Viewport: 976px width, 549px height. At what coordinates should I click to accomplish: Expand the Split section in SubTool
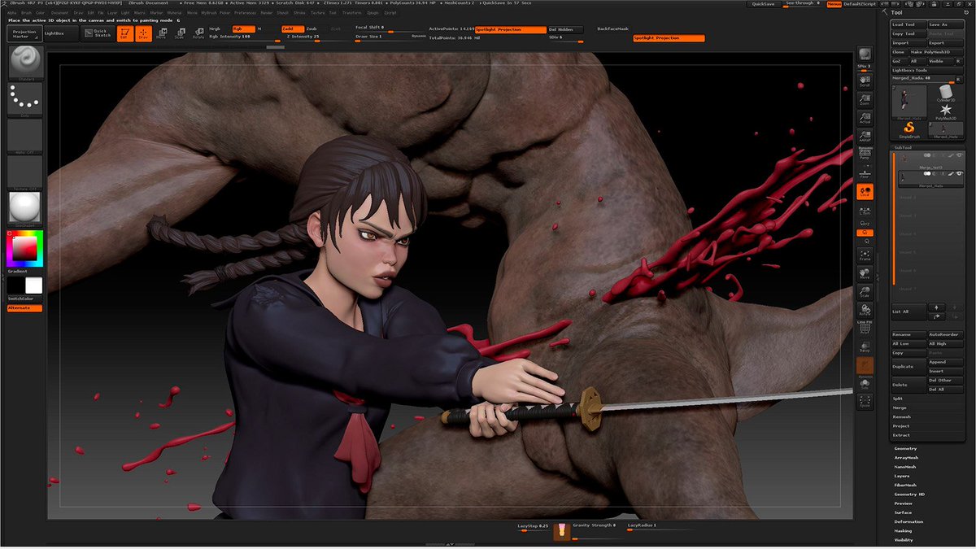(898, 399)
